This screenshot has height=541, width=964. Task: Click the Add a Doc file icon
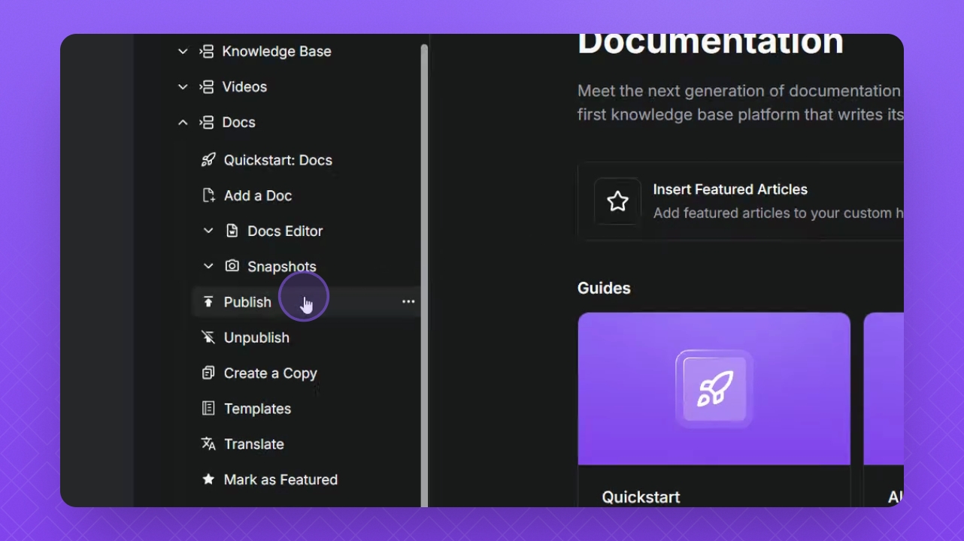pyautogui.click(x=208, y=195)
